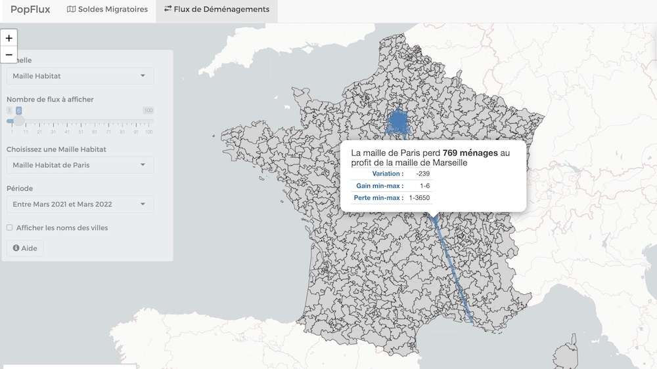Screen dimensions: 657x369
Task: Click arrow of Maille Habitat de Paris dropdown
Action: (143, 165)
